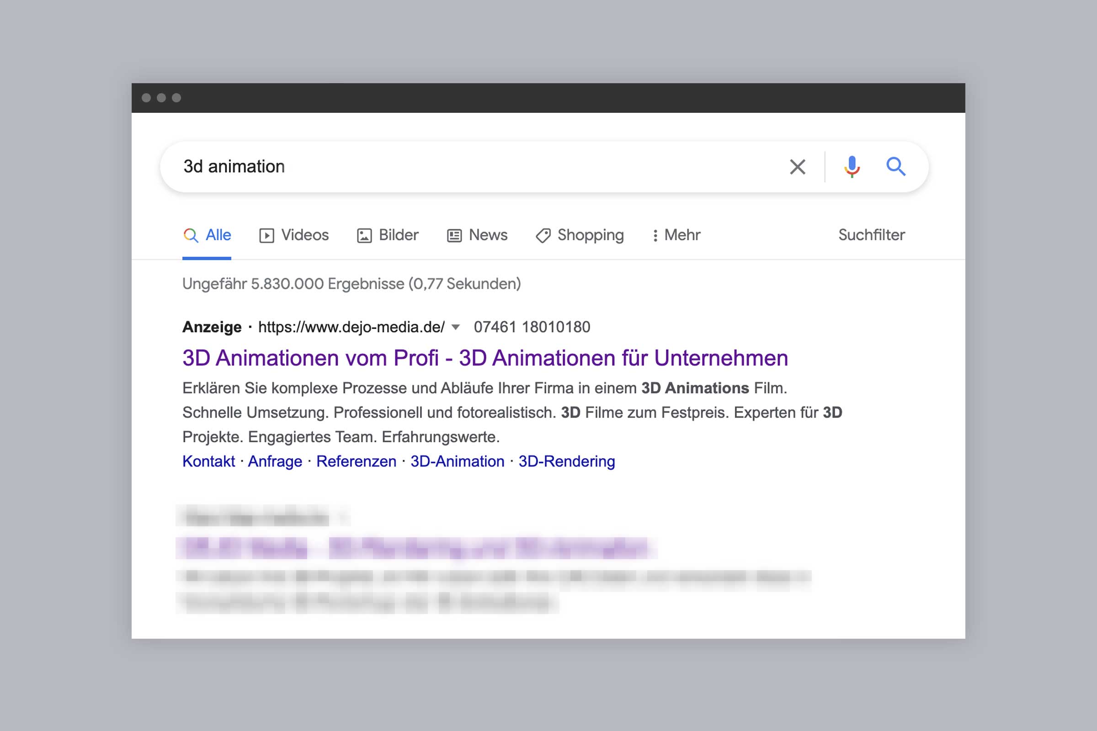Open Suchfilter options
This screenshot has width=1097, height=731.
pos(871,235)
